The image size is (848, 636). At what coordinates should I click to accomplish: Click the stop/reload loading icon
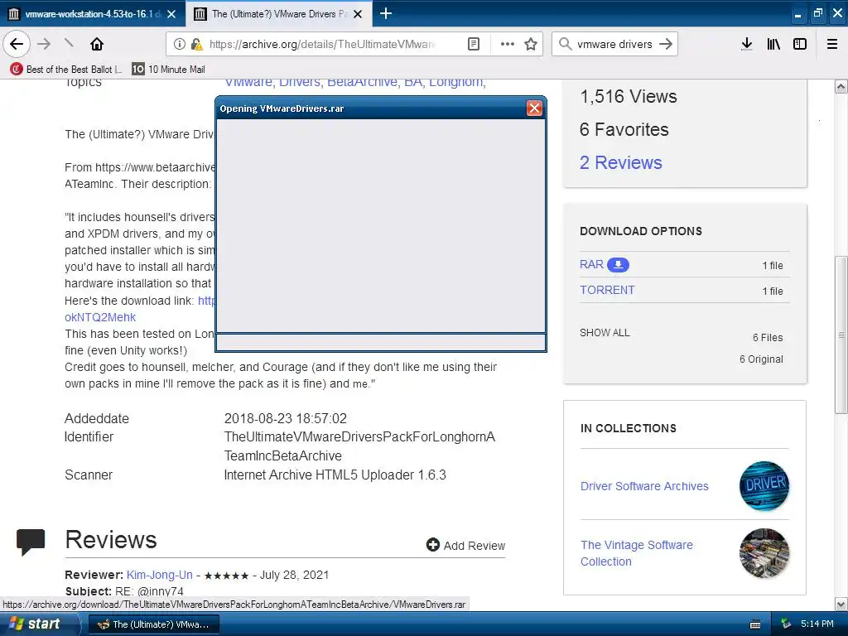[70, 43]
